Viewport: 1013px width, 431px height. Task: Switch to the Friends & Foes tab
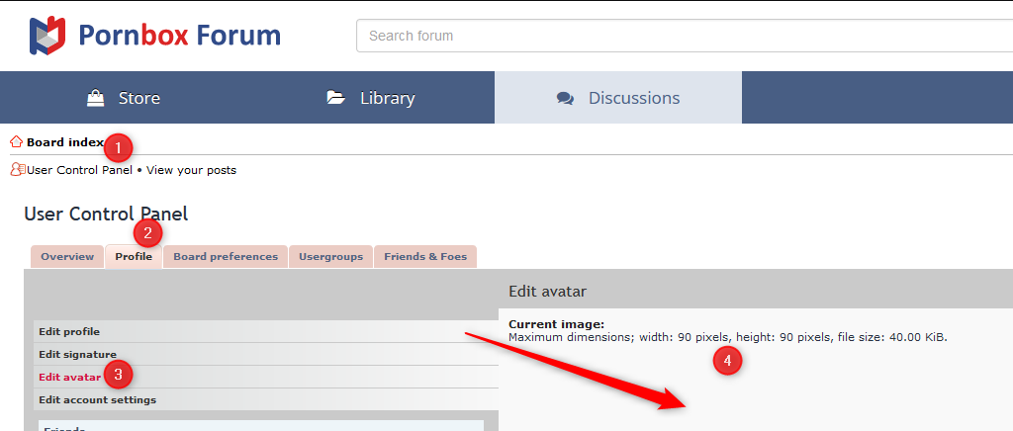click(425, 257)
